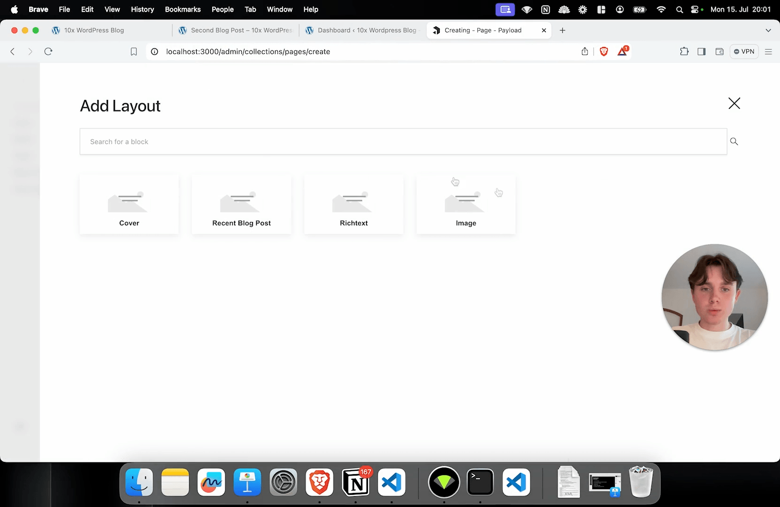Viewport: 780px width, 507px height.
Task: Open the Bookmarks menu
Action: tap(183, 9)
